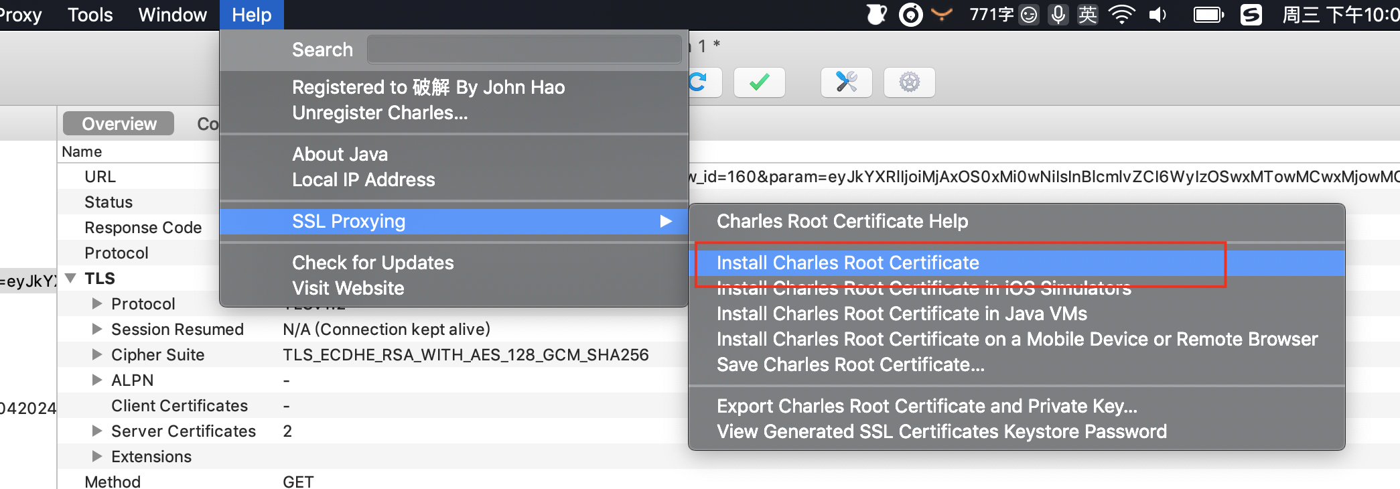Select the Protocol row under Response Code
The width and height of the screenshot is (1400, 489).
pyautogui.click(x=117, y=253)
